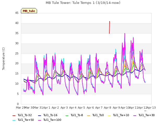
Task: Click the 0 y-axis tick label
Action: pyautogui.click(x=18, y=104)
